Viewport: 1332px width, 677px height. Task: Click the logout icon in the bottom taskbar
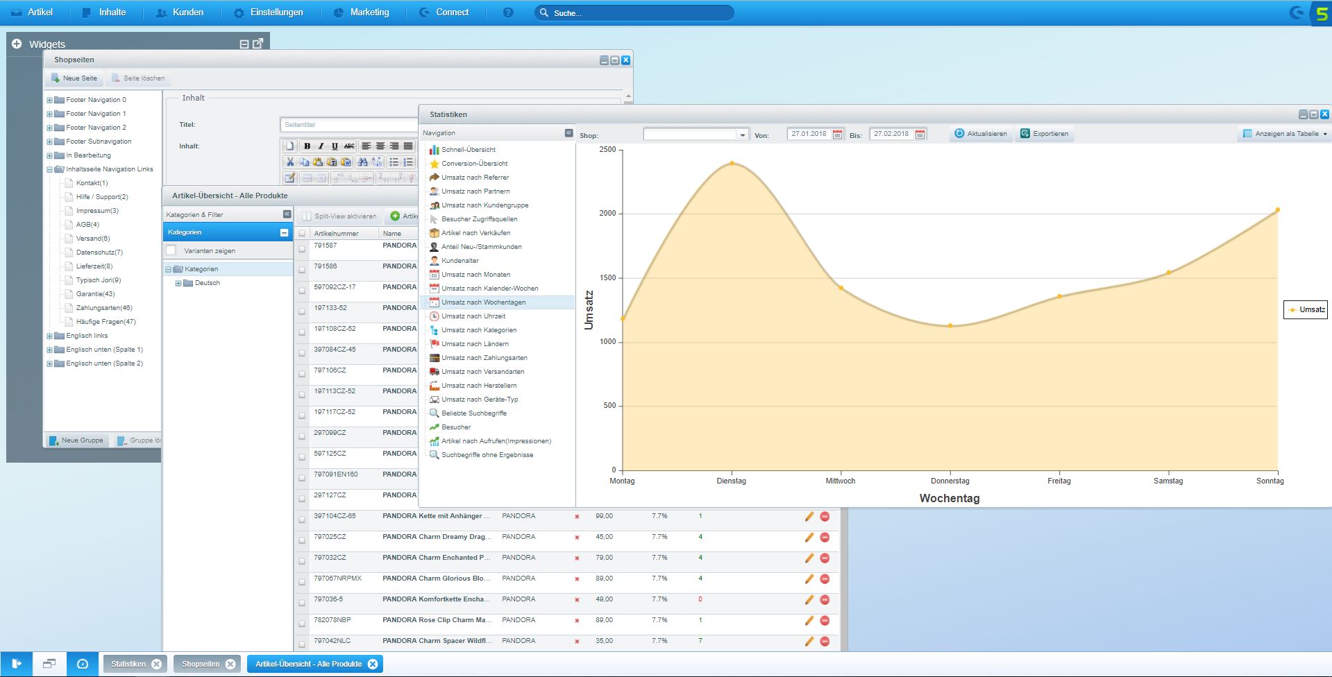click(x=17, y=664)
